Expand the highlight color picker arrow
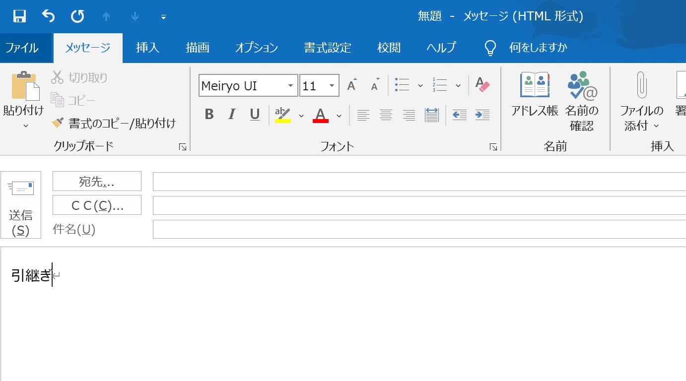This screenshot has width=686, height=381. [x=301, y=116]
